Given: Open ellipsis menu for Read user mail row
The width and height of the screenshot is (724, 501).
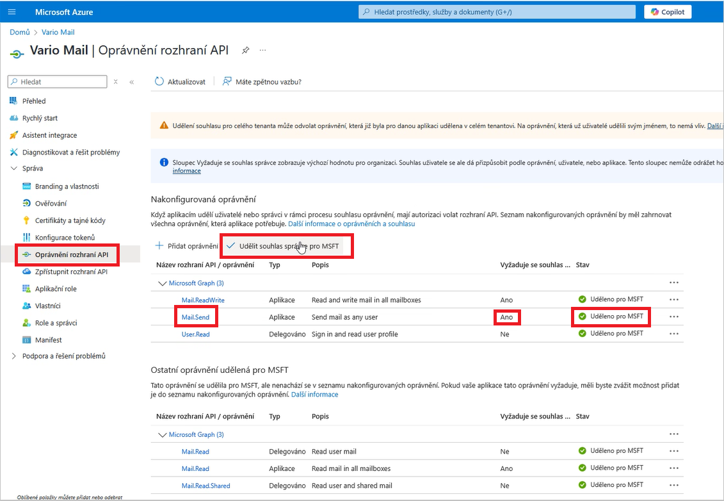Looking at the screenshot, I should [x=673, y=451].
